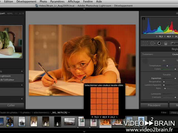Screen dimensions: 178x133
Task: Click the Noirs slider handle
Action: [165, 88]
